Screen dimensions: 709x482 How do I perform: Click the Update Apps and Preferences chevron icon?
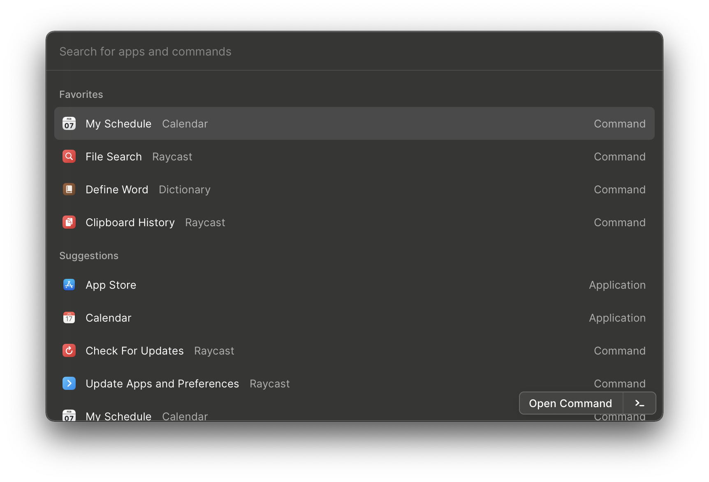(69, 383)
